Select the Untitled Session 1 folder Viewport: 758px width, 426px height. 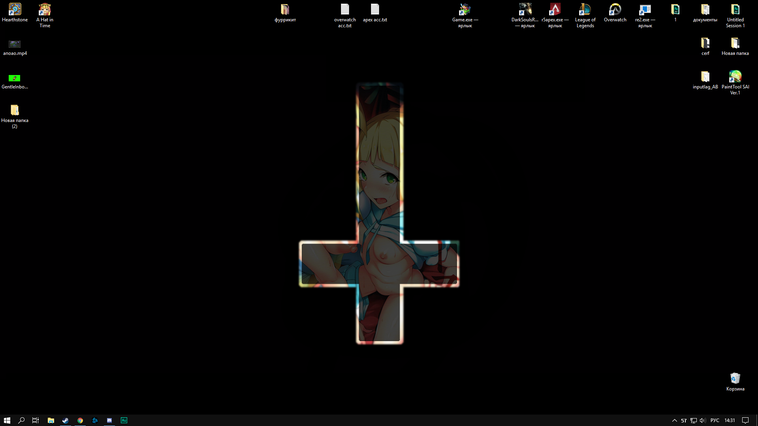pos(735,15)
